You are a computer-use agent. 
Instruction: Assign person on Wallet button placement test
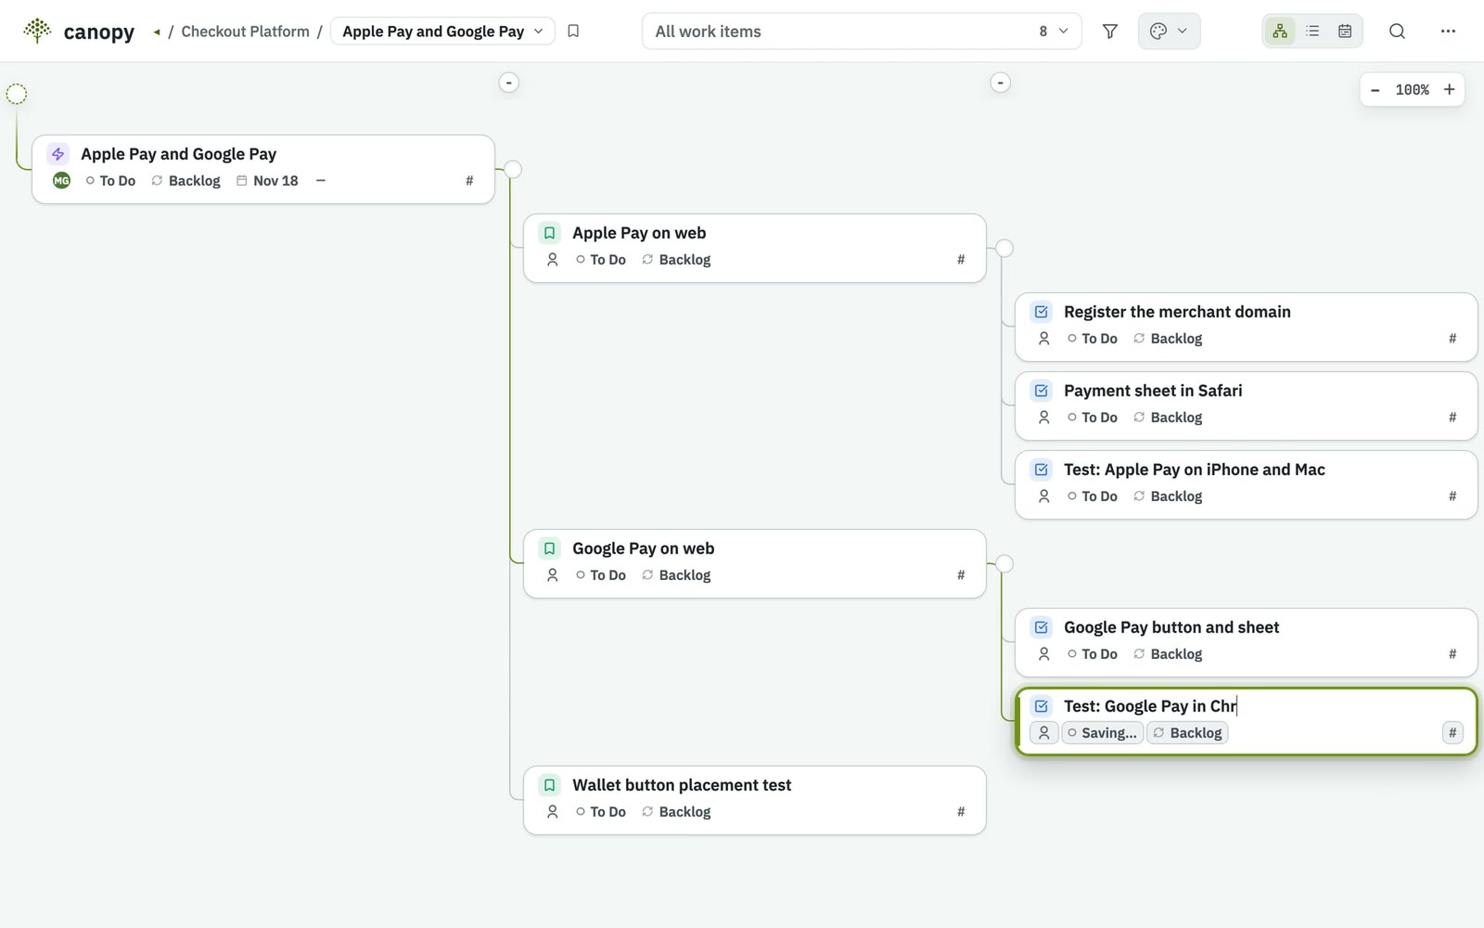[552, 812]
